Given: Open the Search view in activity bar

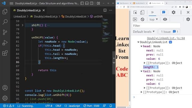Looking at the screenshot, I should click(x=5, y=22).
